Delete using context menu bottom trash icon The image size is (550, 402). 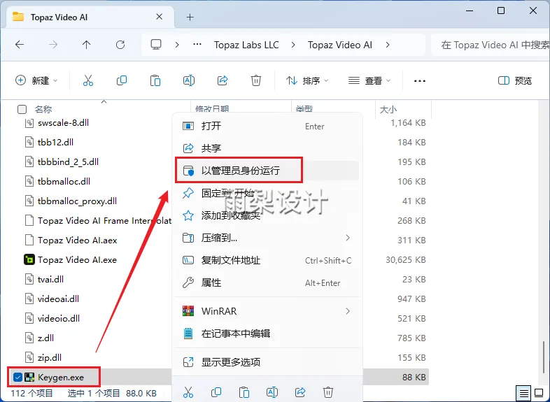click(x=328, y=392)
